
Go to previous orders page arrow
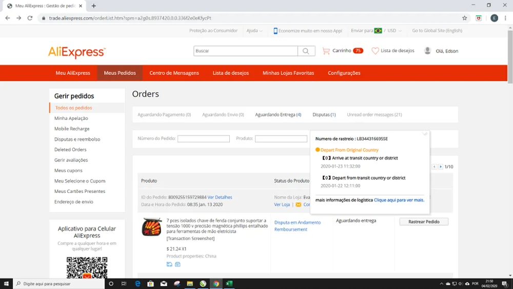coord(434,167)
